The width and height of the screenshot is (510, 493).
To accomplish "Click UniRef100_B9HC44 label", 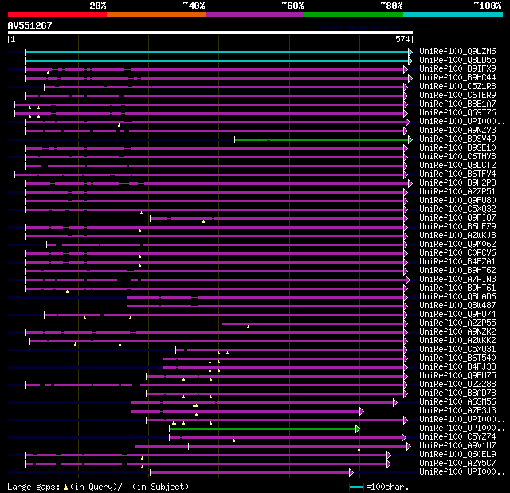I will [x=457, y=78].
